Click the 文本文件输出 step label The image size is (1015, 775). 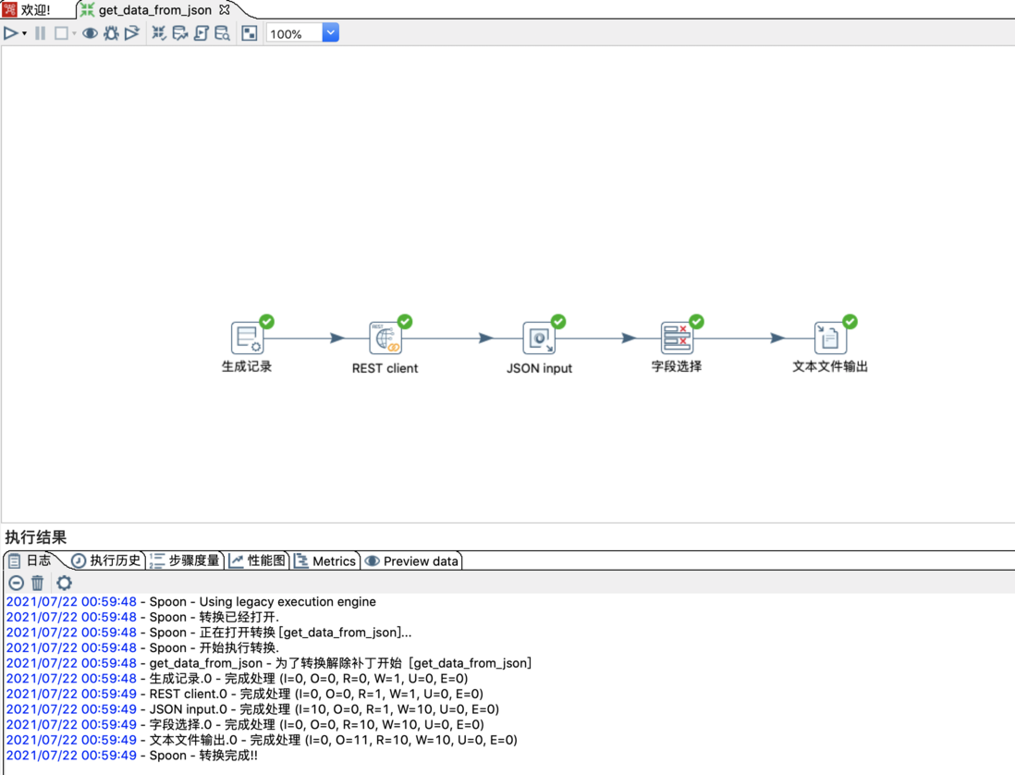point(830,366)
